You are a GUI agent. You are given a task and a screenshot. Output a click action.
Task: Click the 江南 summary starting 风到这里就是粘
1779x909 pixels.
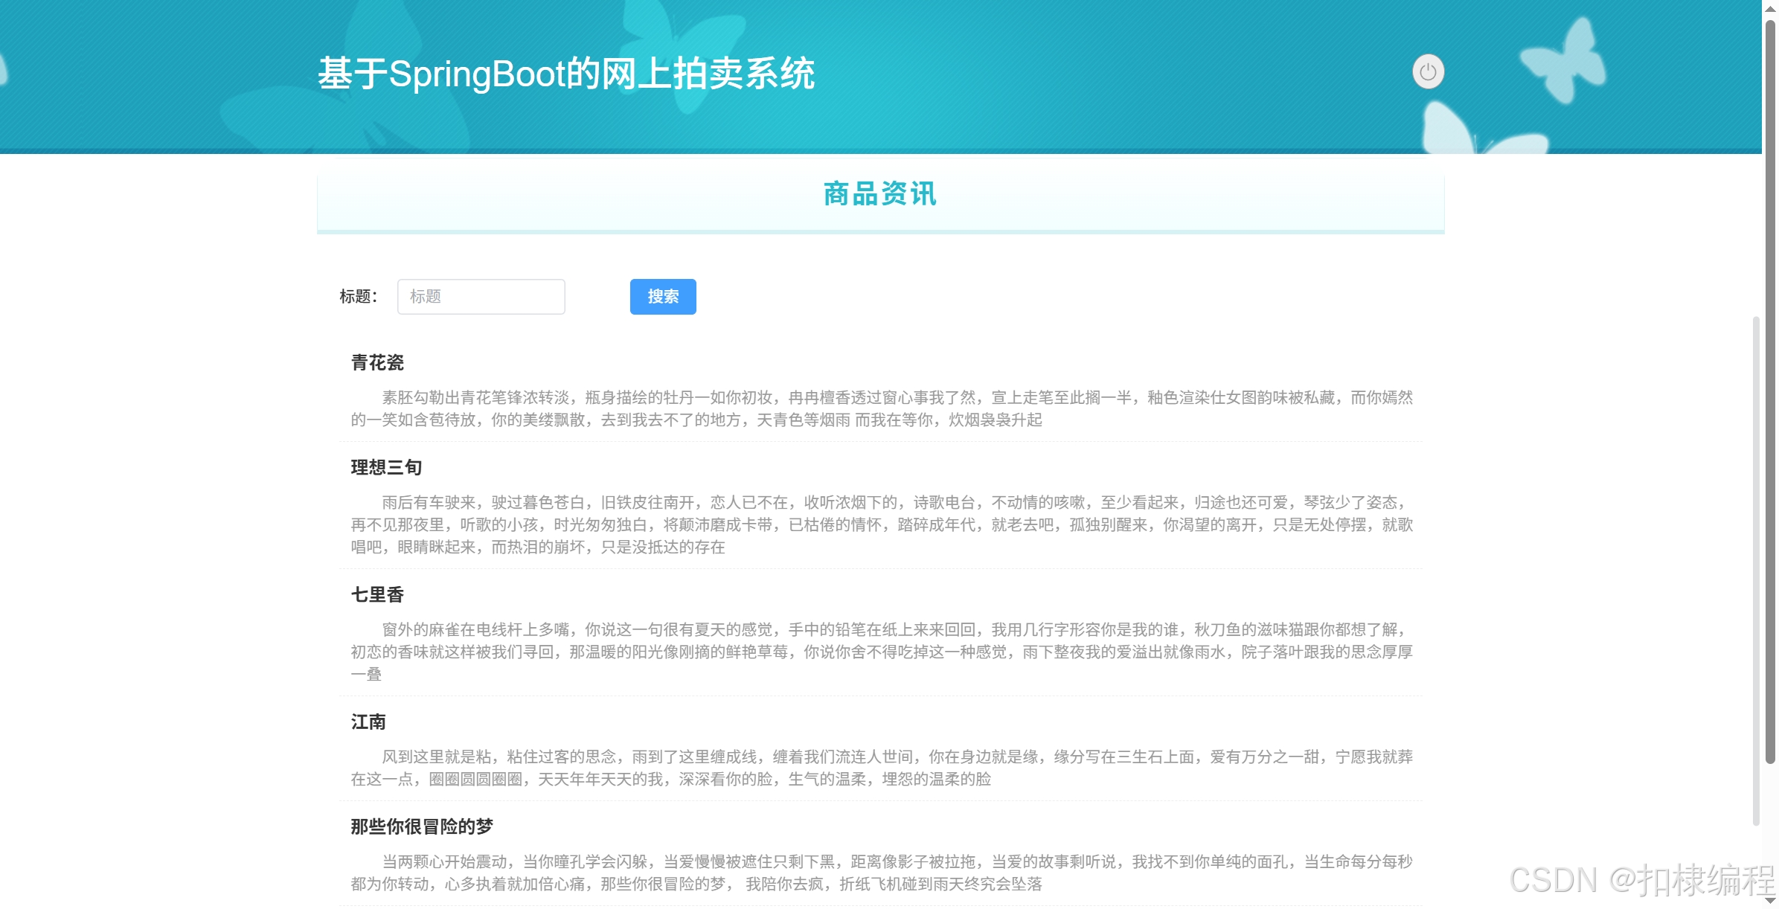(x=882, y=768)
